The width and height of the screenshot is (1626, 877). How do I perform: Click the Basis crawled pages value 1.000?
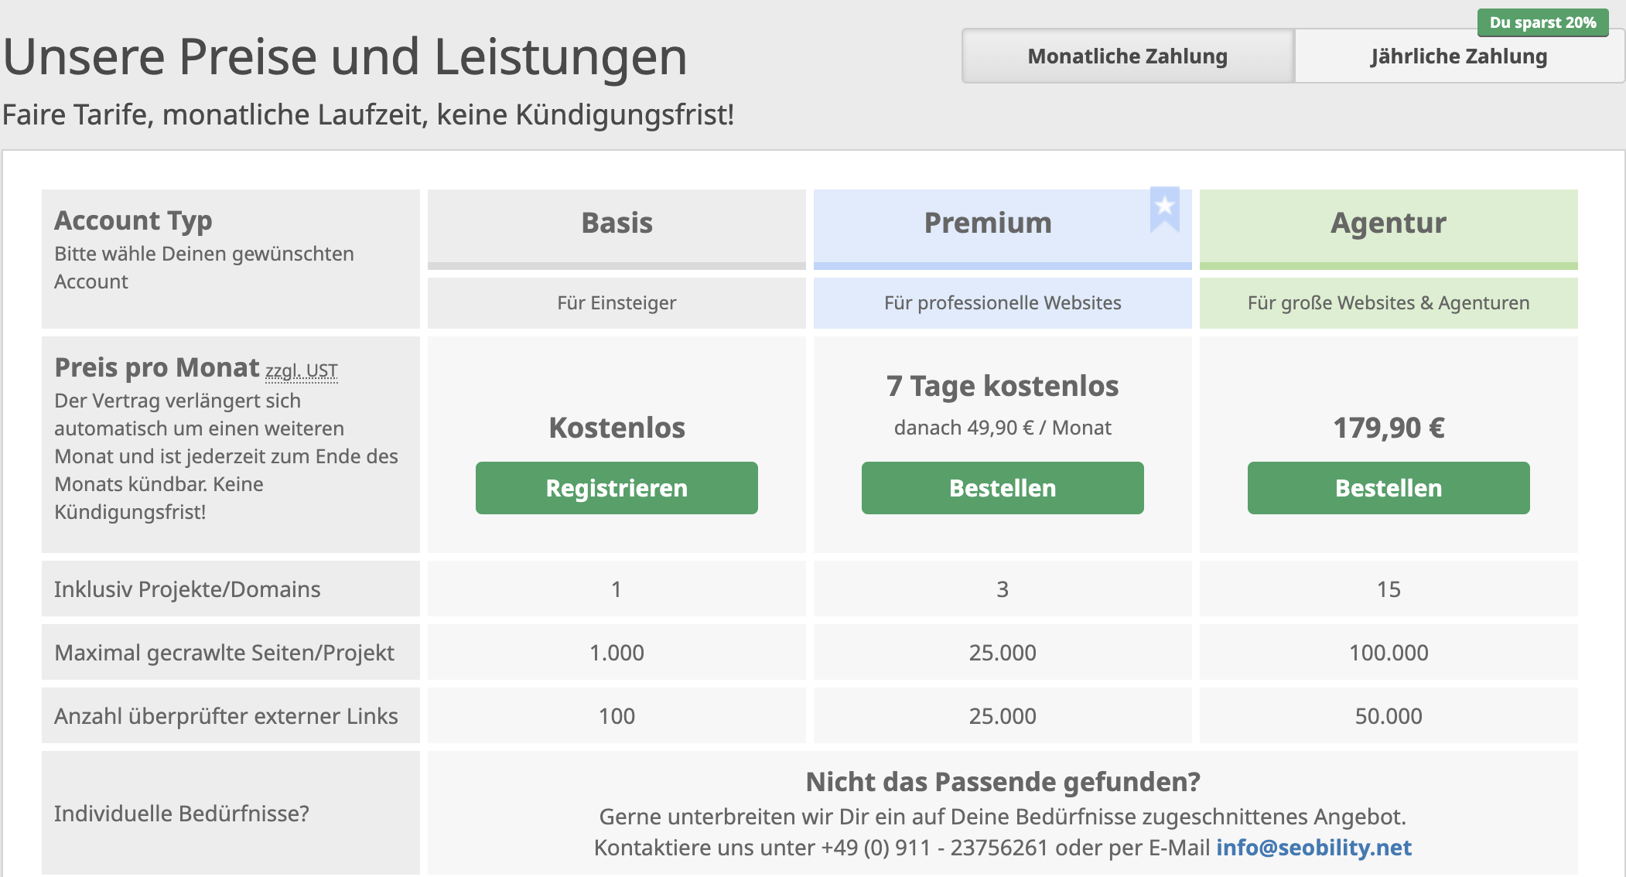pos(617,653)
